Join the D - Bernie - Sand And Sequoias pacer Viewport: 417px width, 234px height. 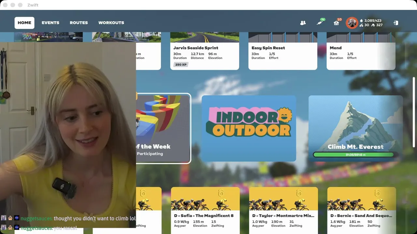(x=362, y=210)
